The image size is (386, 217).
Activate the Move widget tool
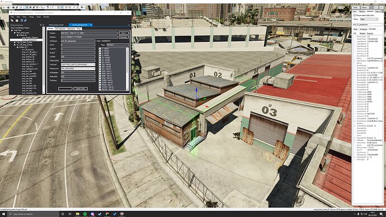point(27,7)
